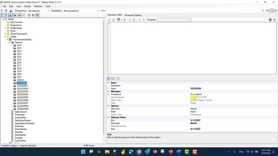Open the View menu

(19, 6)
